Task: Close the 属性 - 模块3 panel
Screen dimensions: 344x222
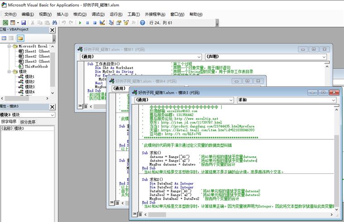Action: pos(52,107)
